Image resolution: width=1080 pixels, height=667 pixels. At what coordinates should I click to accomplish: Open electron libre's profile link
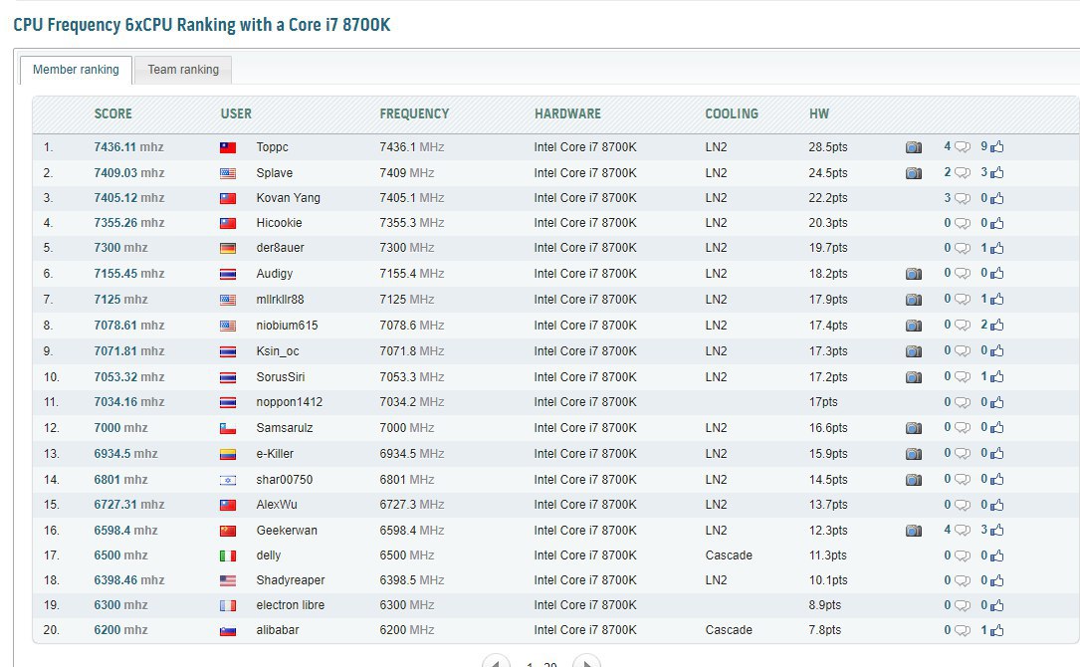(x=290, y=605)
